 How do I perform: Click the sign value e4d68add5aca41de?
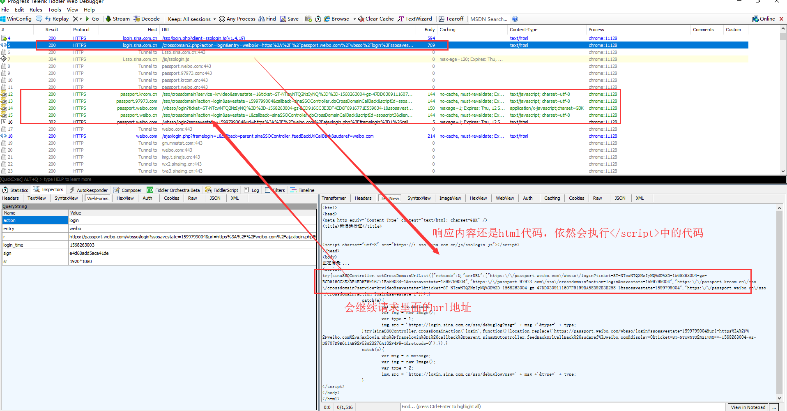(x=192, y=253)
